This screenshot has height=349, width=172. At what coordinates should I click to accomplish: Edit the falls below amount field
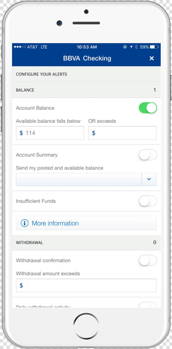point(50,133)
